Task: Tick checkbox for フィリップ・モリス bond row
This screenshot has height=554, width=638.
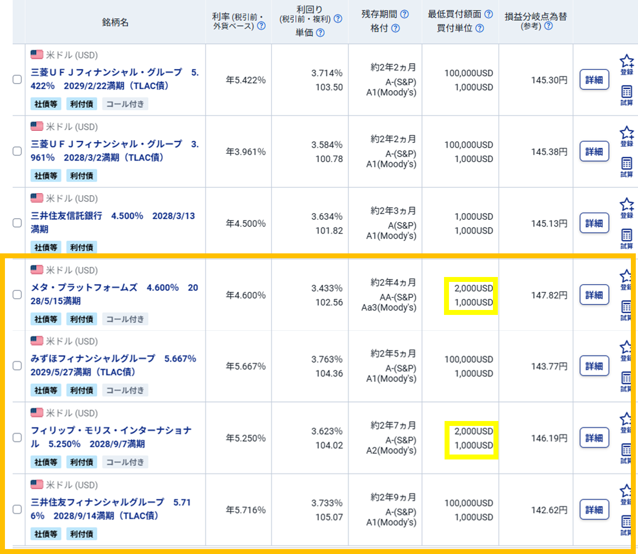Action: coord(17,437)
